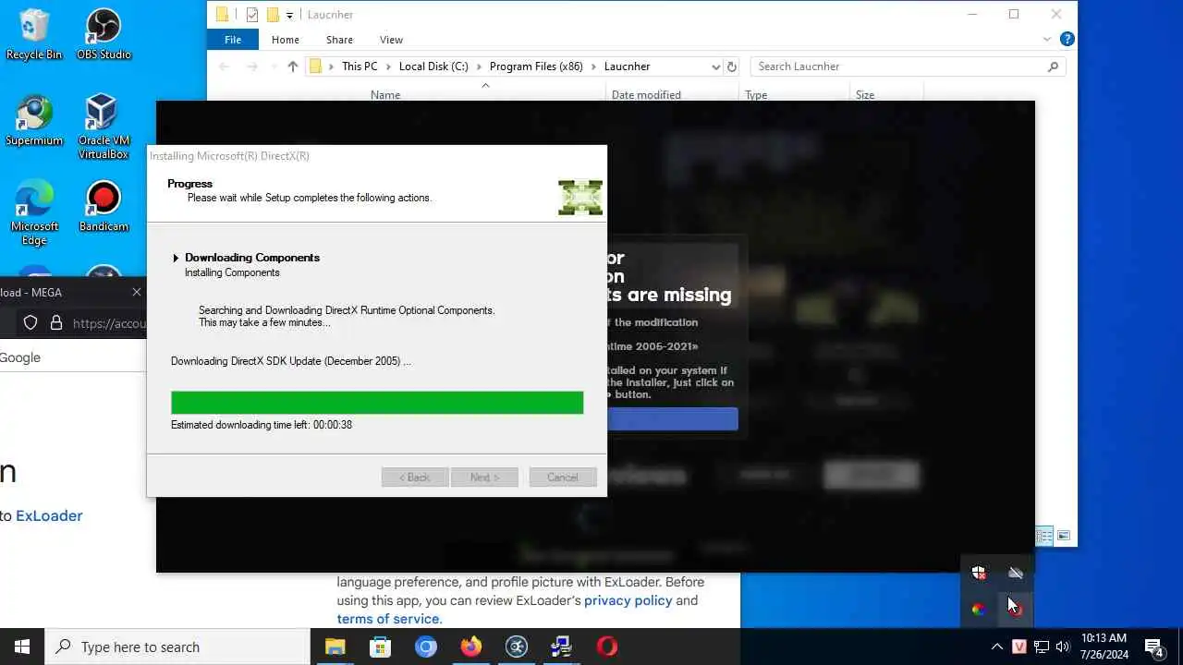Open the Share ribbon tab
This screenshot has height=665, width=1183.
[x=339, y=40]
